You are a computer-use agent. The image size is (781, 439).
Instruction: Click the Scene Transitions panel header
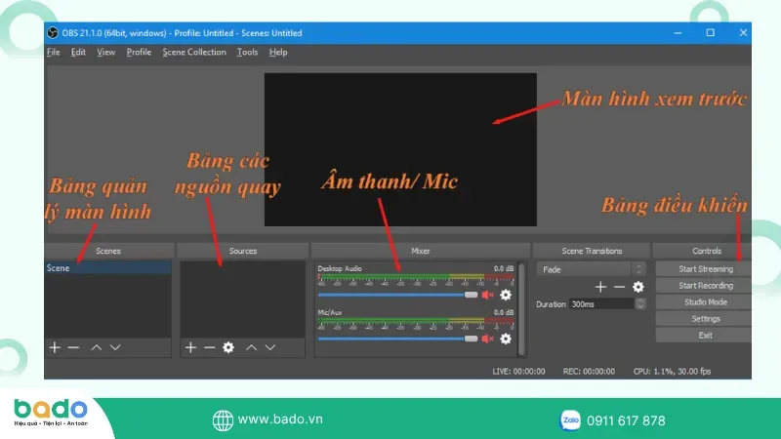coord(592,251)
